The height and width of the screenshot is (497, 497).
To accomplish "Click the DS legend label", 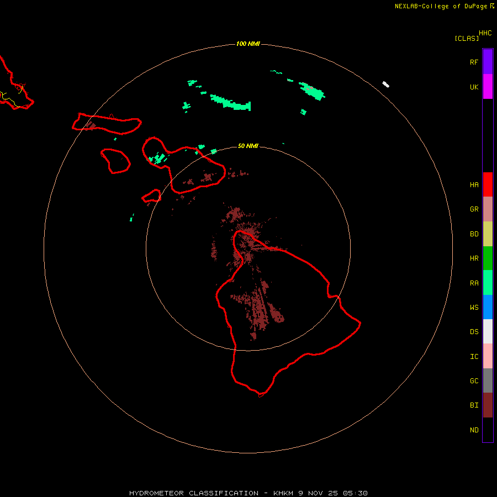I will click(x=474, y=332).
